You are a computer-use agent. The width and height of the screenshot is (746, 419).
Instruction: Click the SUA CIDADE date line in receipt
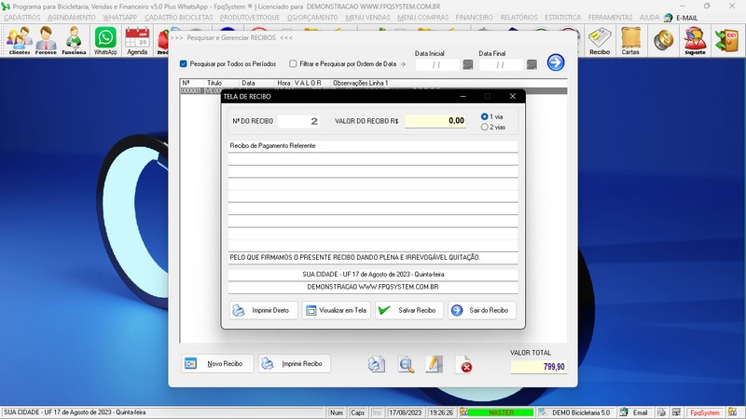click(x=373, y=274)
